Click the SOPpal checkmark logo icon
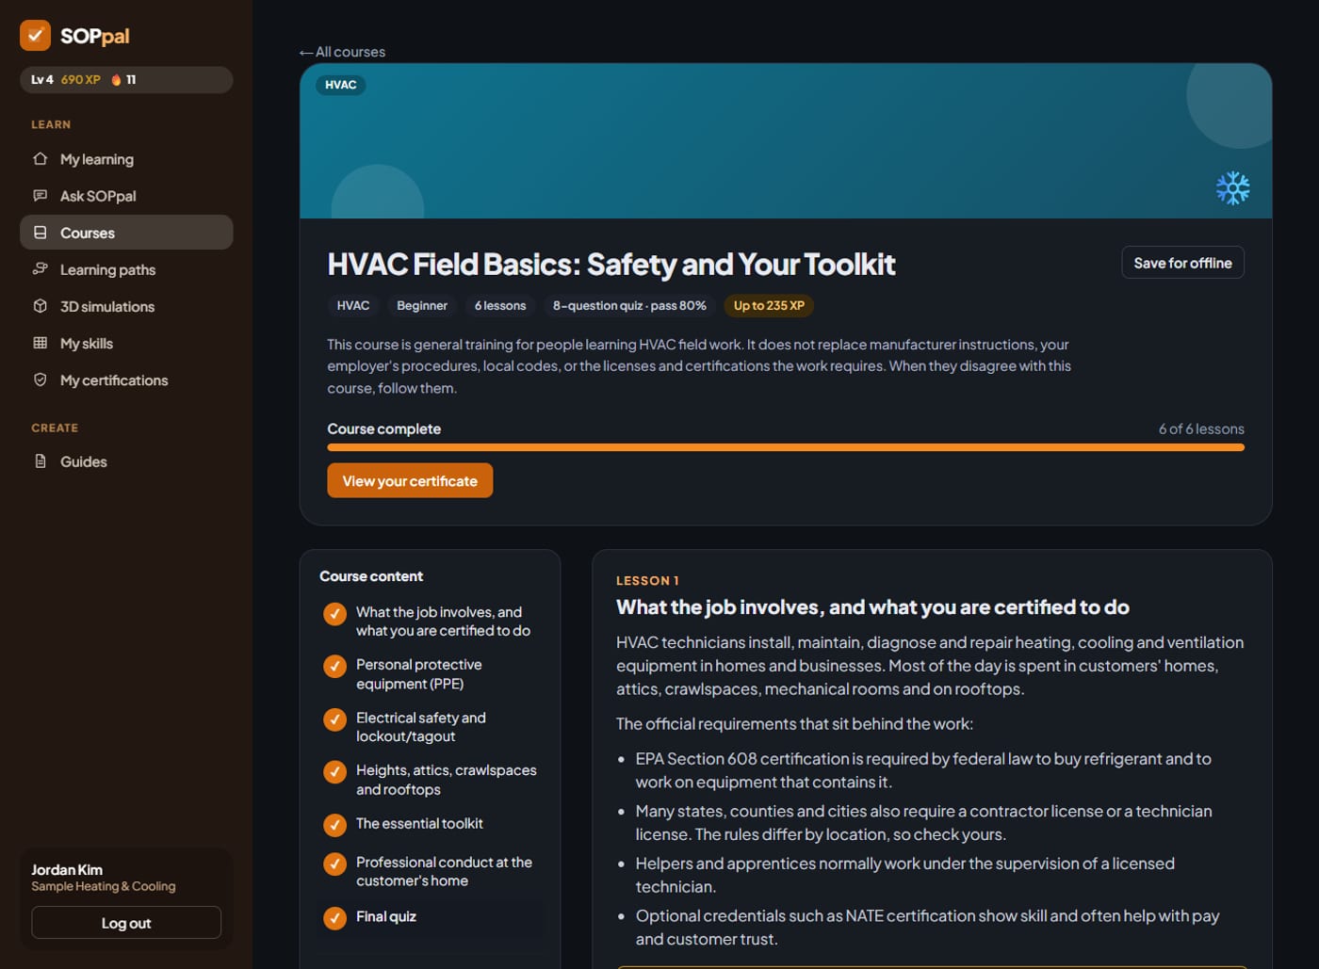Screen dimensions: 1319x969 coord(35,36)
